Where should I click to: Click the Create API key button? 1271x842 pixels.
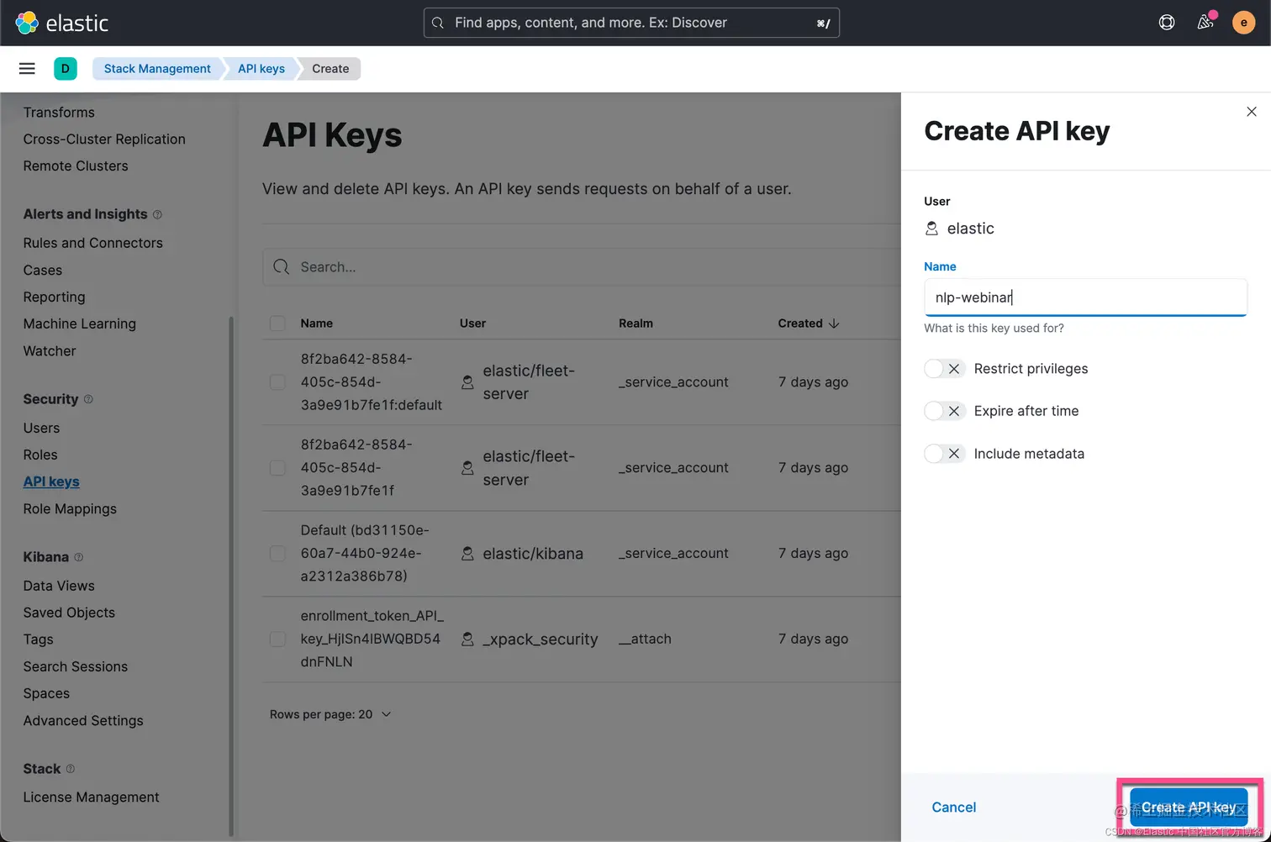click(1188, 807)
